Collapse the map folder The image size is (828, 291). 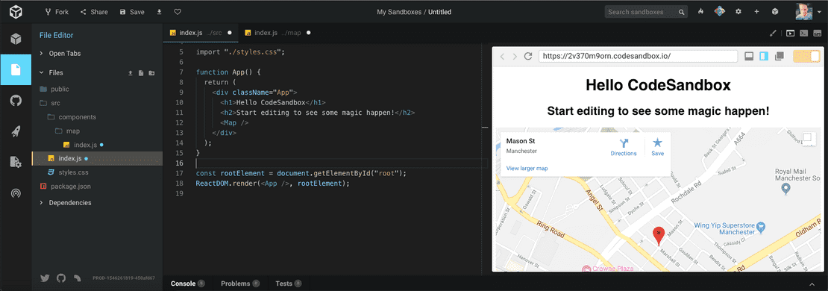[x=97, y=131]
